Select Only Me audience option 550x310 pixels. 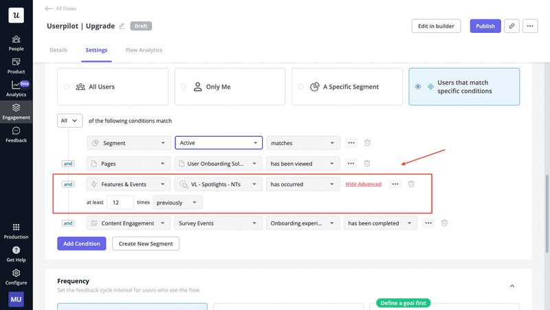(x=230, y=87)
